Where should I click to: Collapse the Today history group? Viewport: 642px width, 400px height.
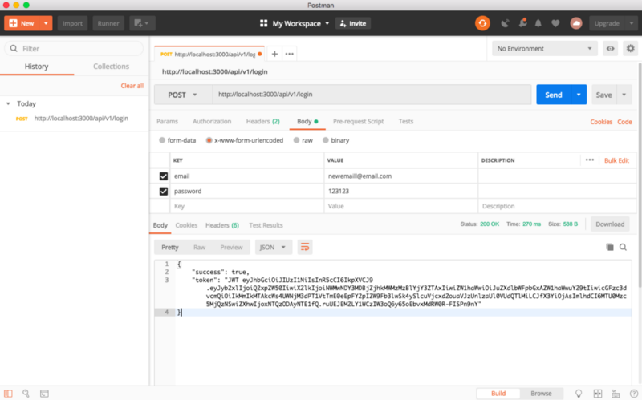coord(8,103)
